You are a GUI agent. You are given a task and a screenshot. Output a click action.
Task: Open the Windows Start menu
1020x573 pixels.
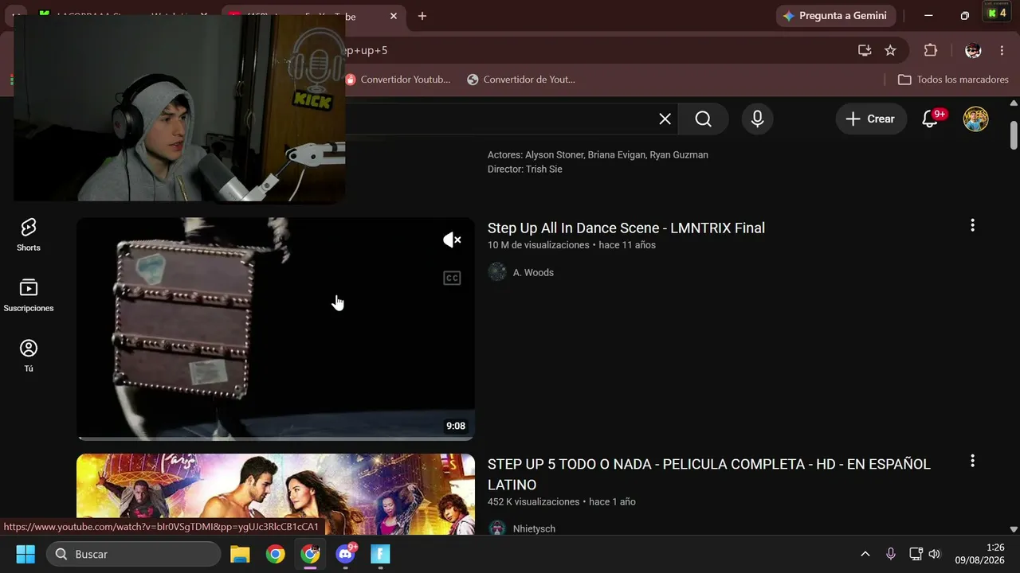(25, 554)
